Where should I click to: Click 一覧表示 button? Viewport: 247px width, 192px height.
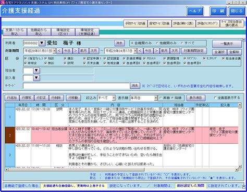pos(227,44)
